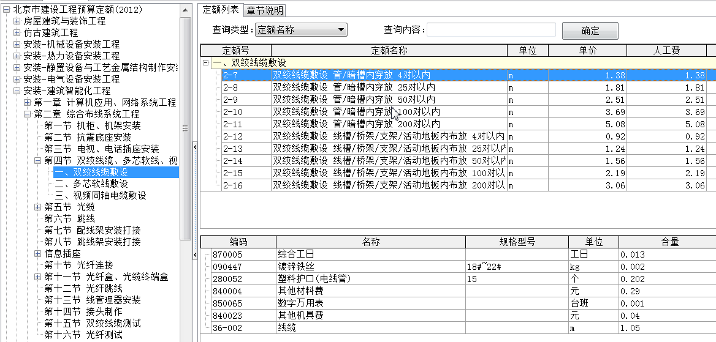Screen dimensions: 716x342
Task: Click the 定额名称 column header
Action: (x=389, y=50)
